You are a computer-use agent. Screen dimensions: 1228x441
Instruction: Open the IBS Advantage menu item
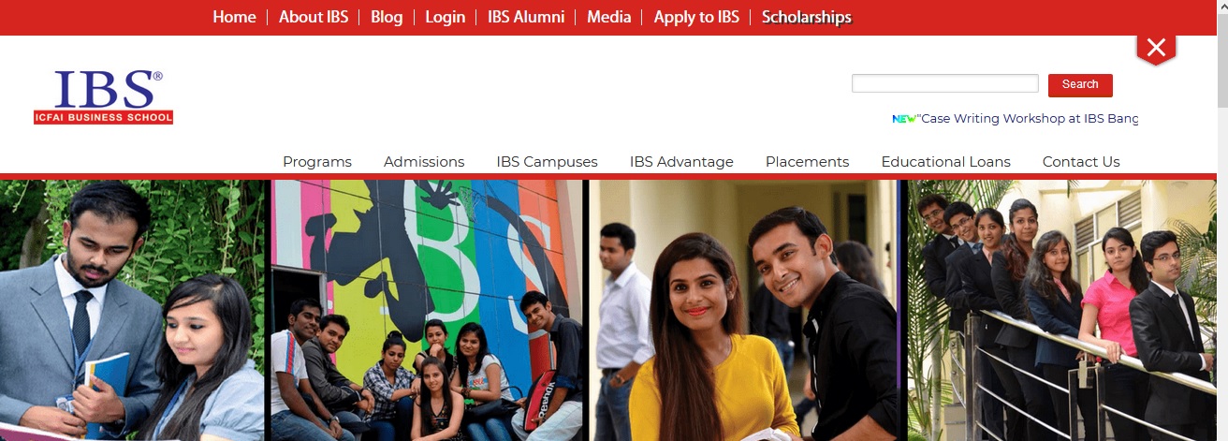681,162
